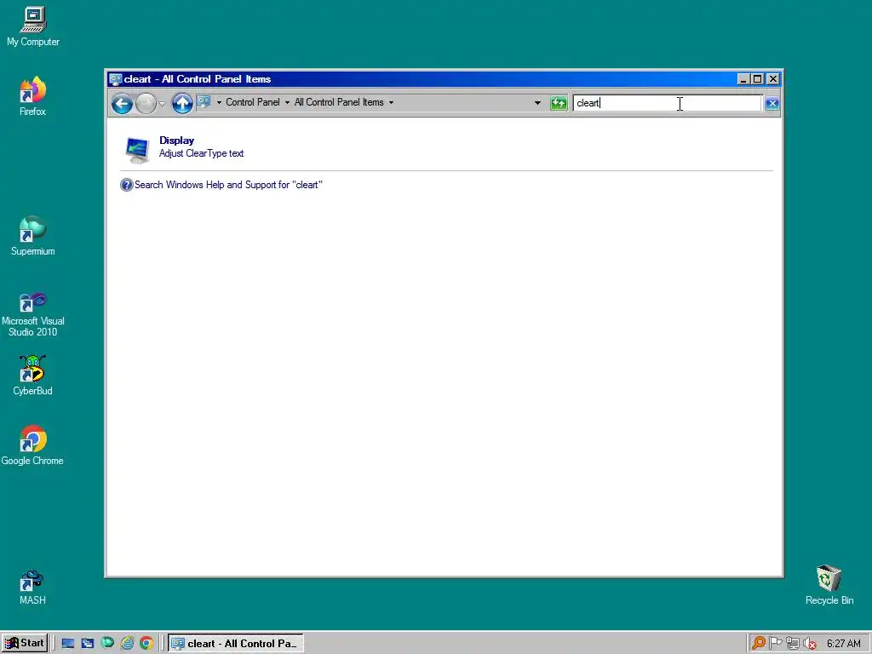This screenshot has width=872, height=654.
Task: Minimize the Control Panel window
Action: (x=743, y=79)
